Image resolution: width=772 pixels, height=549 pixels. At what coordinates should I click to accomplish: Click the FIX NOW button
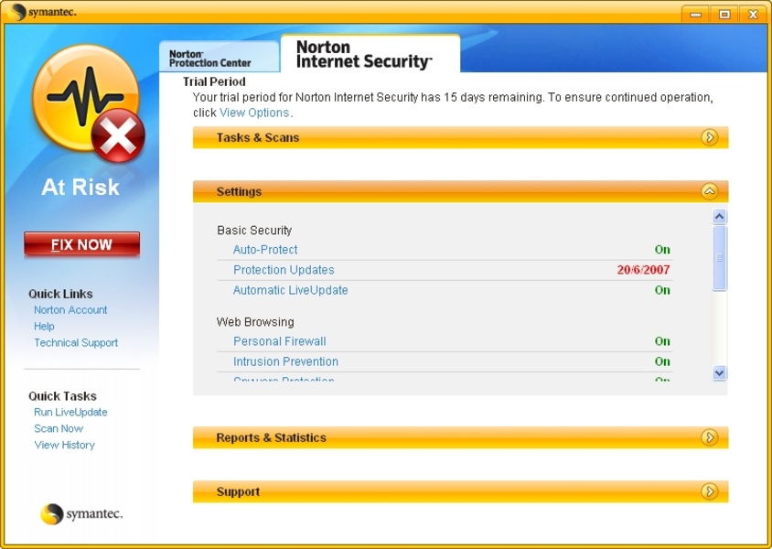[x=81, y=244]
